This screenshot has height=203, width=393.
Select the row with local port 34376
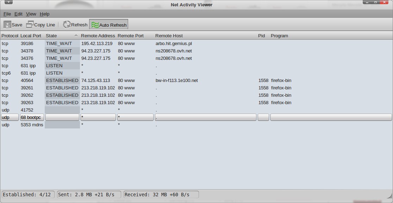point(196,58)
